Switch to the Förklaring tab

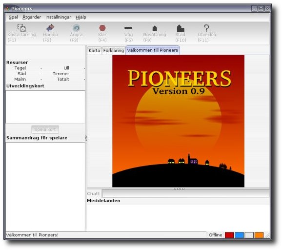pyautogui.click(x=113, y=50)
